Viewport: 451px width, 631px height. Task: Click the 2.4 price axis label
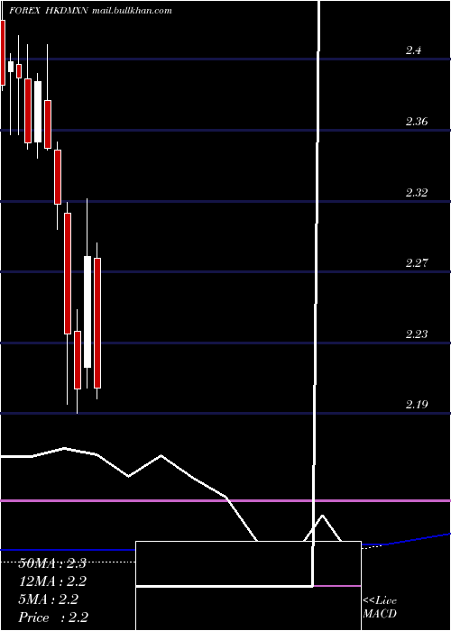[x=413, y=50]
